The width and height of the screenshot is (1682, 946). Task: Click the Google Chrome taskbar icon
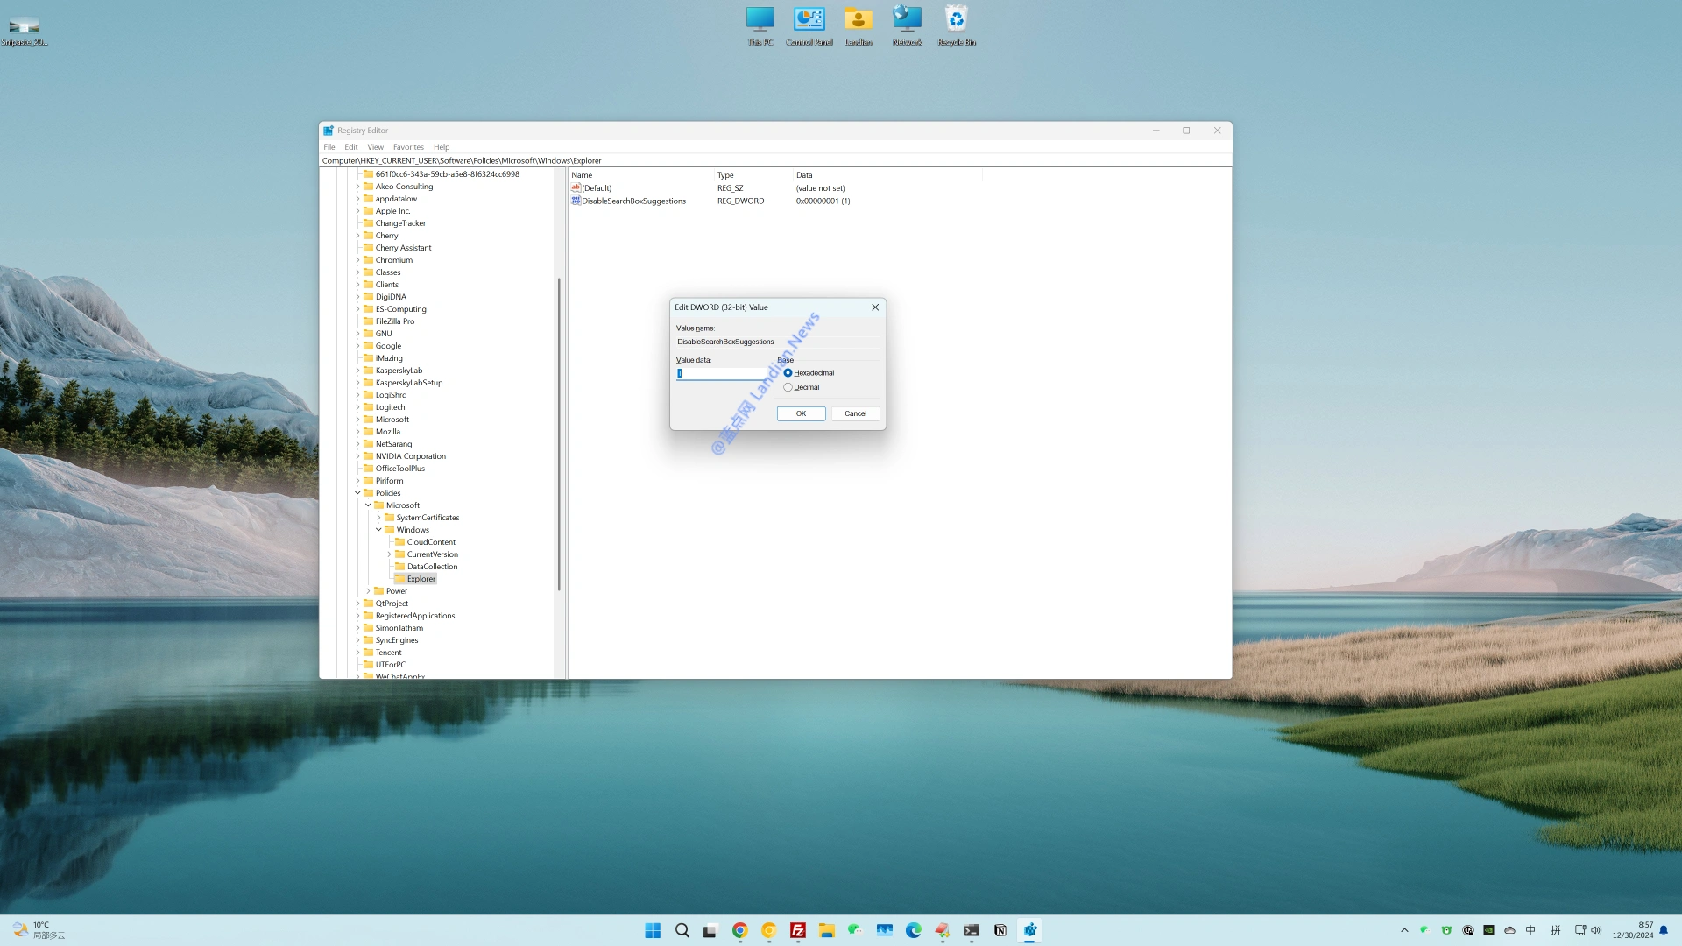739,930
